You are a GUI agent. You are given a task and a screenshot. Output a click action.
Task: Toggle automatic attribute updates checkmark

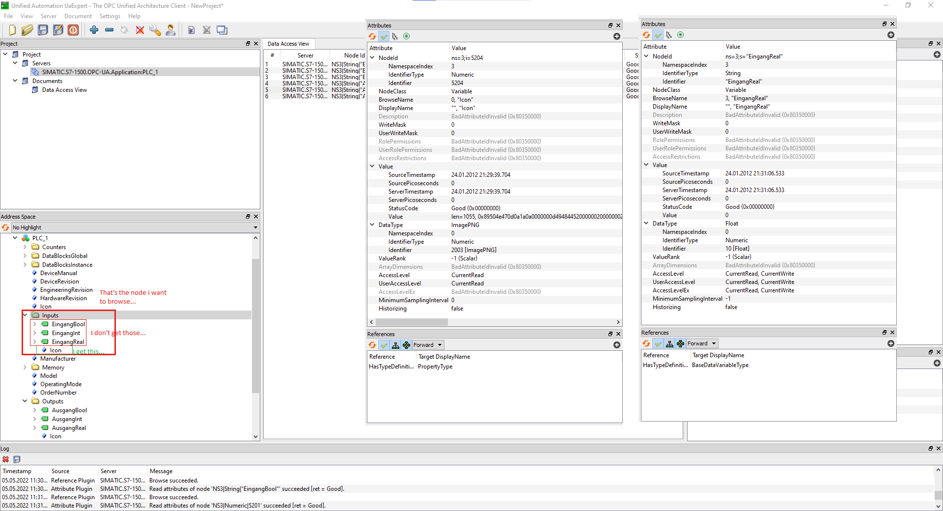coord(384,36)
